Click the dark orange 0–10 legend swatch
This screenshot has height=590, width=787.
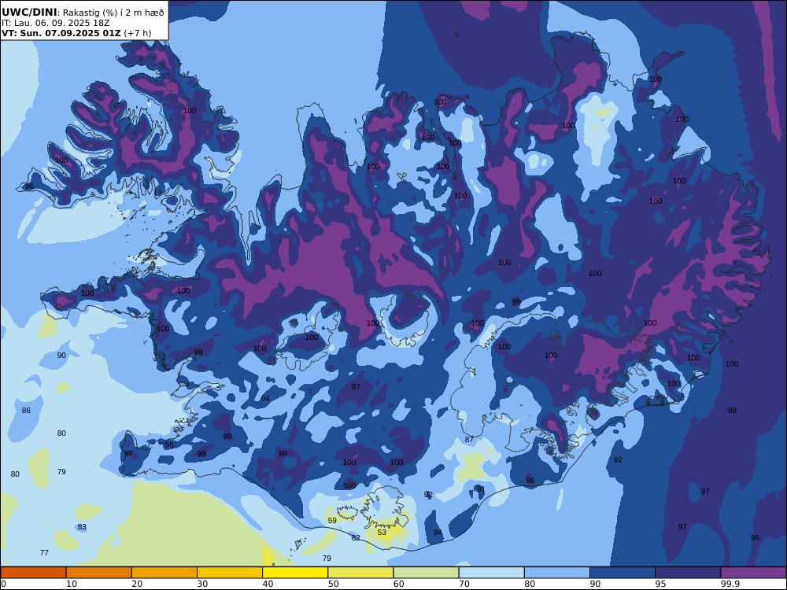[33, 573]
